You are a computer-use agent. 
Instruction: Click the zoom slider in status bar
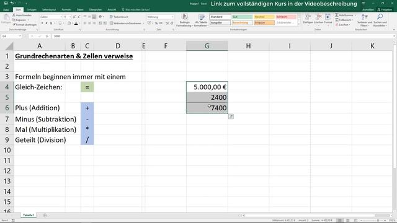[378, 221]
